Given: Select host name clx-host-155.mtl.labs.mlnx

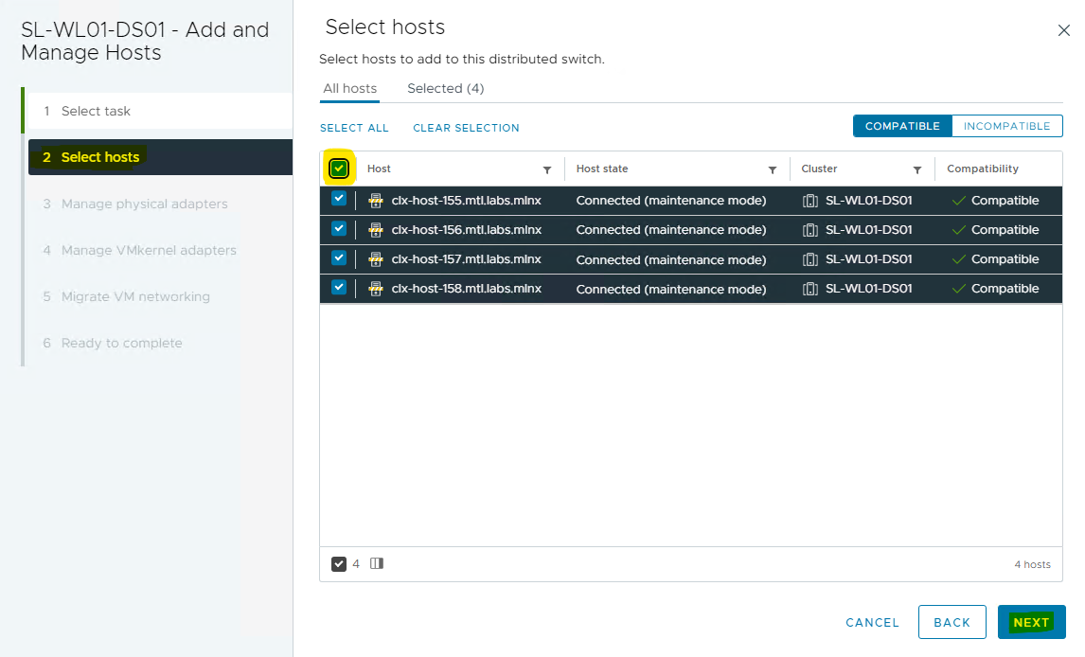Looking at the screenshot, I should click(467, 201).
